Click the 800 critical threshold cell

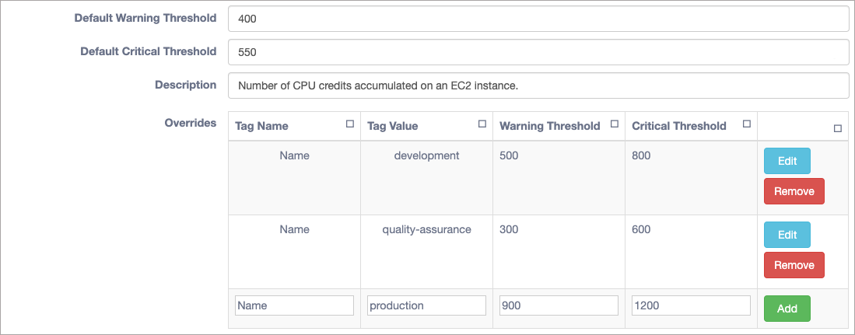(x=691, y=177)
